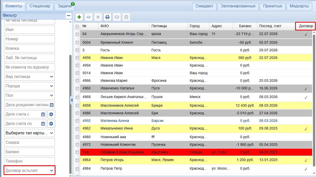Viewport: 316px width, 177px height.
Task: Check the row for Иванченко Наталья
Action: pyautogui.click(x=77, y=89)
